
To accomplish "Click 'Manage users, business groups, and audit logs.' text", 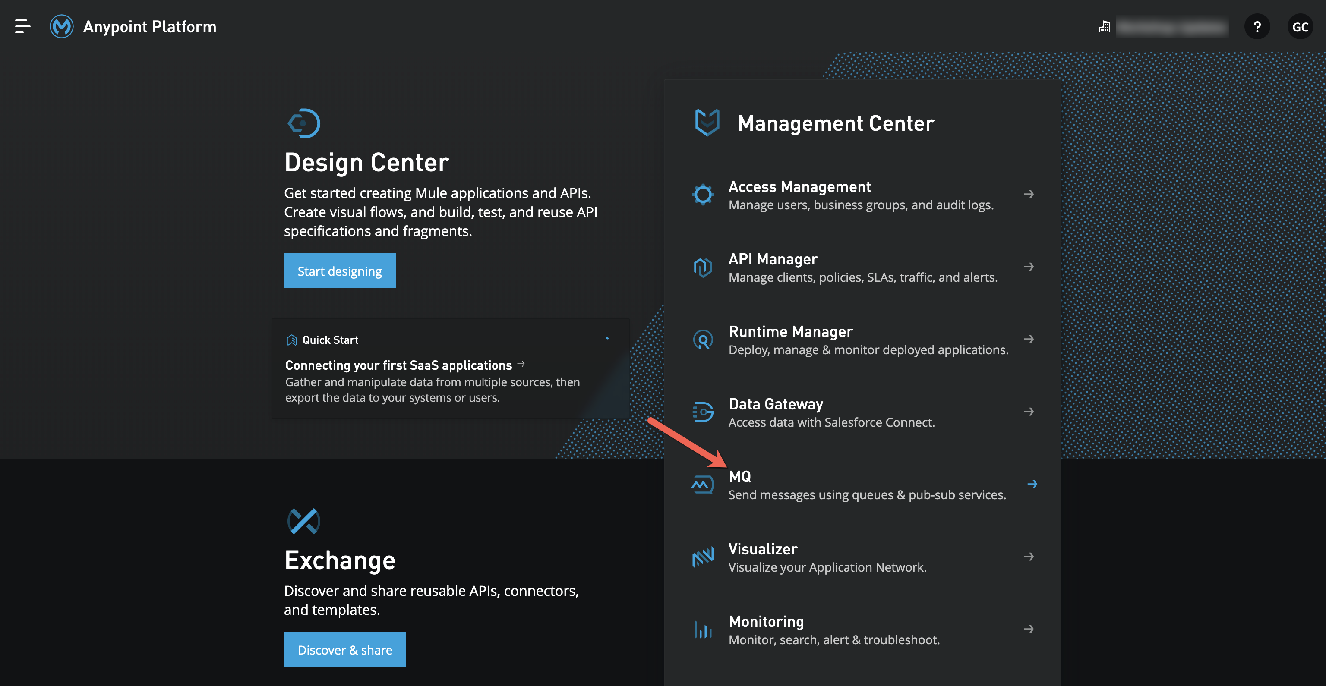I will click(861, 205).
